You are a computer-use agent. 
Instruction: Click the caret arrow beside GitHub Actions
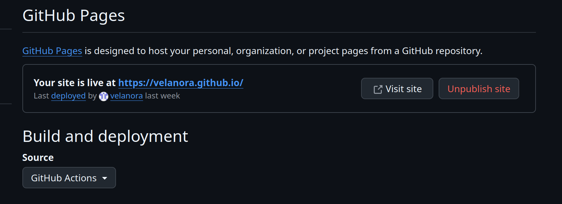pos(105,178)
